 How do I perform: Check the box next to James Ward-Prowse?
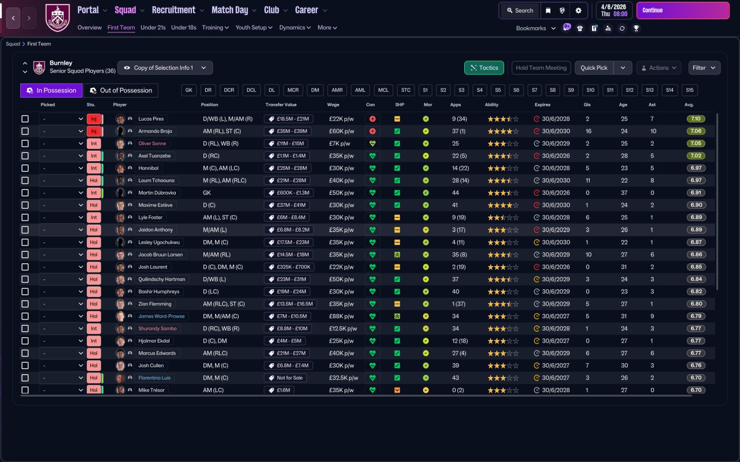click(x=25, y=316)
